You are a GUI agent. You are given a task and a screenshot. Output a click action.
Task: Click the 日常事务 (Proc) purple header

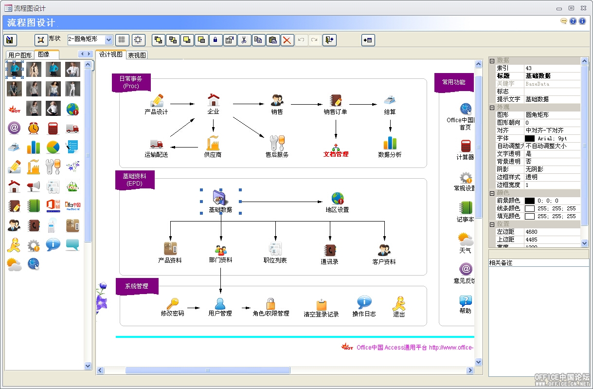(x=131, y=82)
